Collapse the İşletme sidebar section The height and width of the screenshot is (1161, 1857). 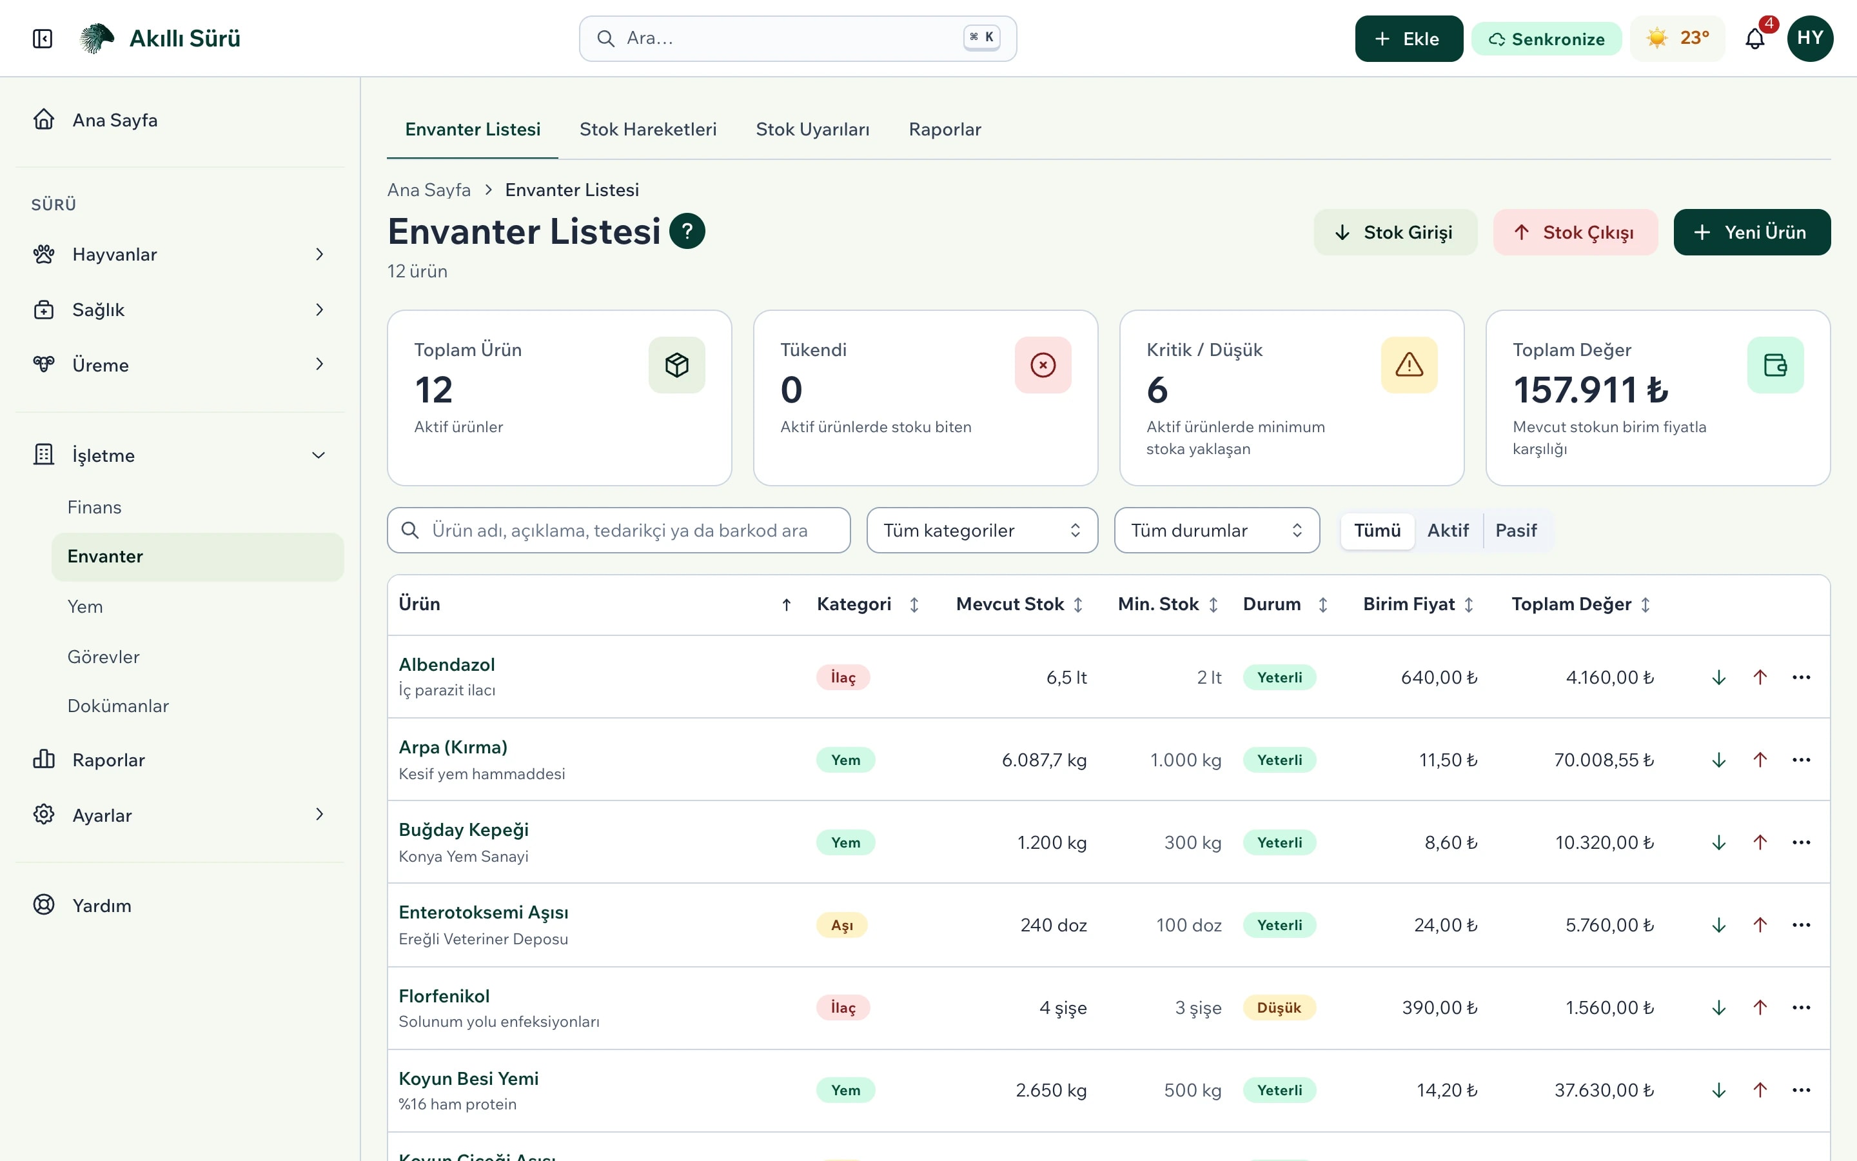click(179, 455)
